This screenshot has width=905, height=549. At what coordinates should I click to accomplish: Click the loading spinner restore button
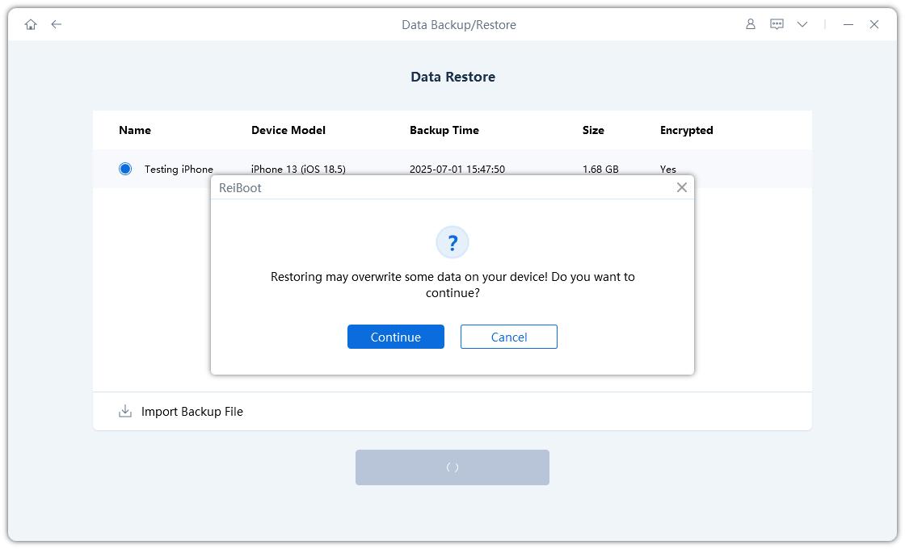coord(452,467)
